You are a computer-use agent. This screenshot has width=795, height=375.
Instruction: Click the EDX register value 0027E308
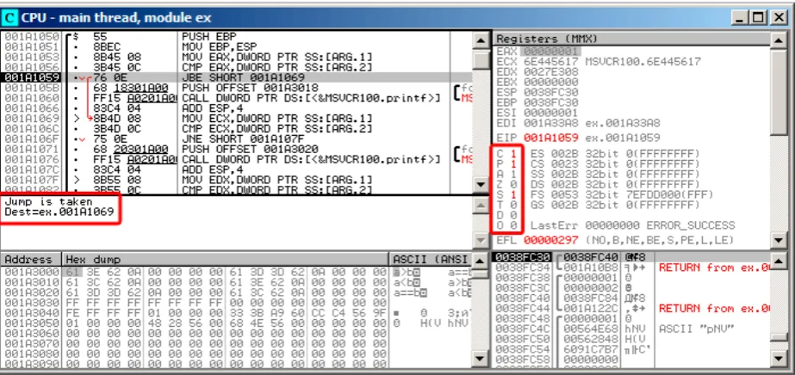tap(550, 72)
